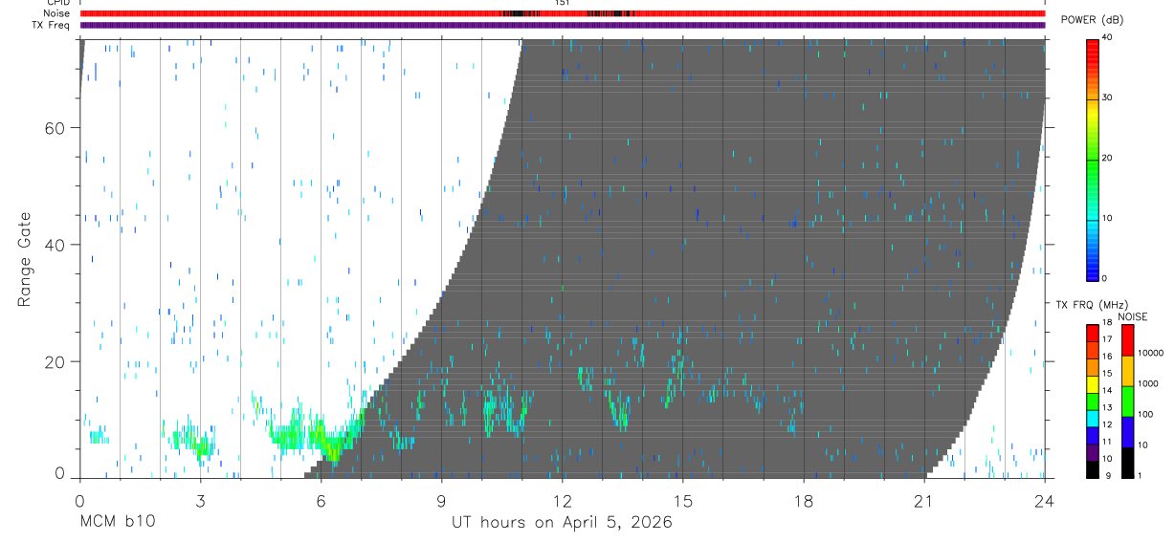Click the "3" hour tick on the UT axis

coord(200,501)
